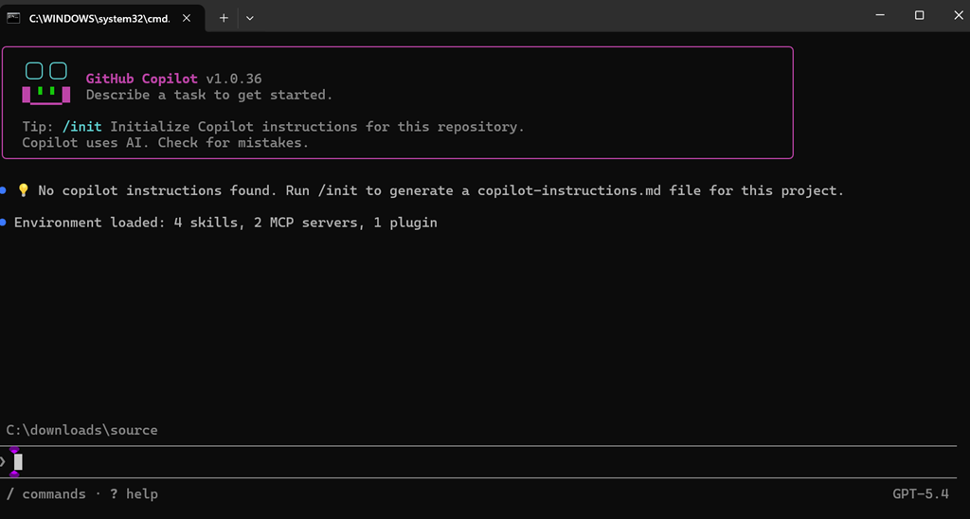Image resolution: width=970 pixels, height=519 pixels.
Task: Click the /init command in Tip line
Action: pyautogui.click(x=82, y=127)
